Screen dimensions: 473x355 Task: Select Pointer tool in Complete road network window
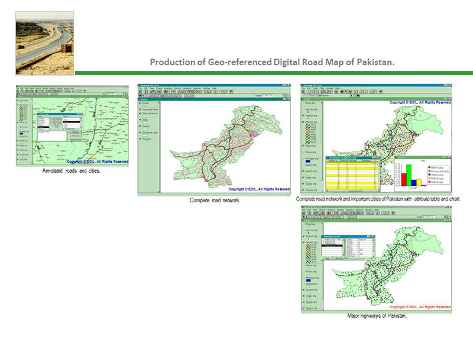143,96
